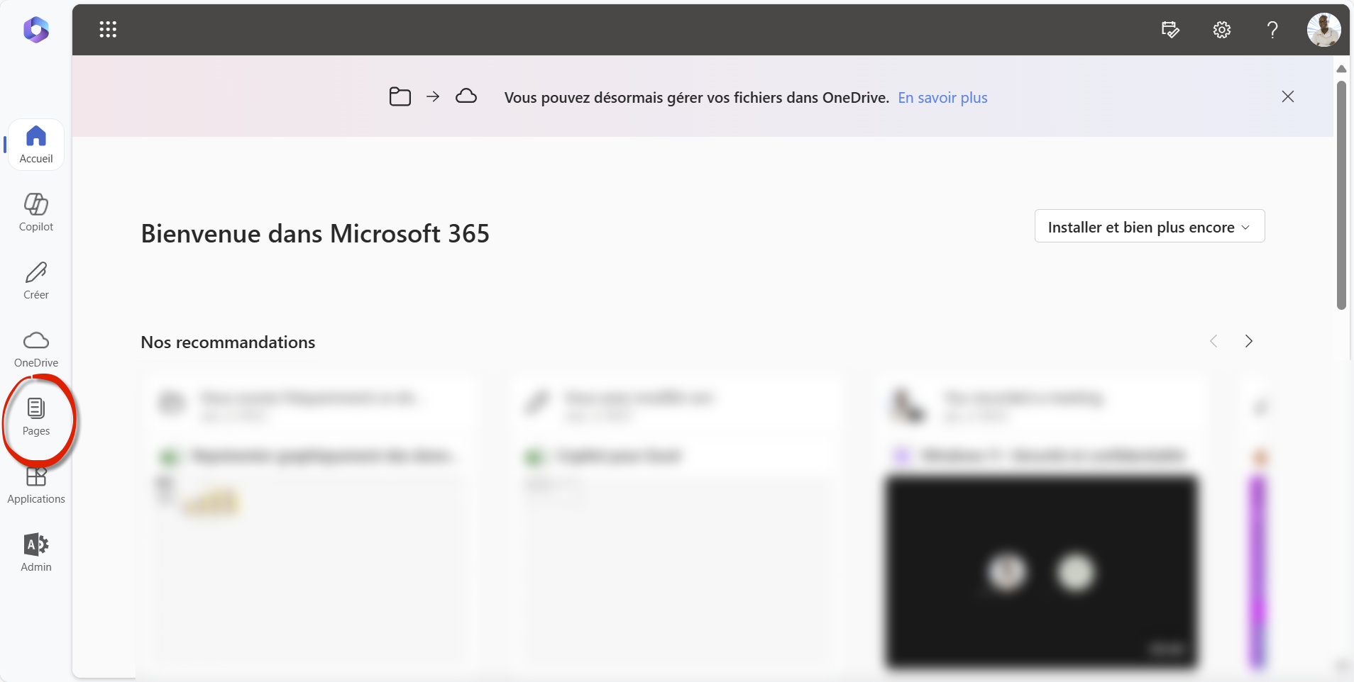Viewport: 1354px width, 682px height.
Task: Show previous recommendations with left chevron
Action: click(1213, 341)
